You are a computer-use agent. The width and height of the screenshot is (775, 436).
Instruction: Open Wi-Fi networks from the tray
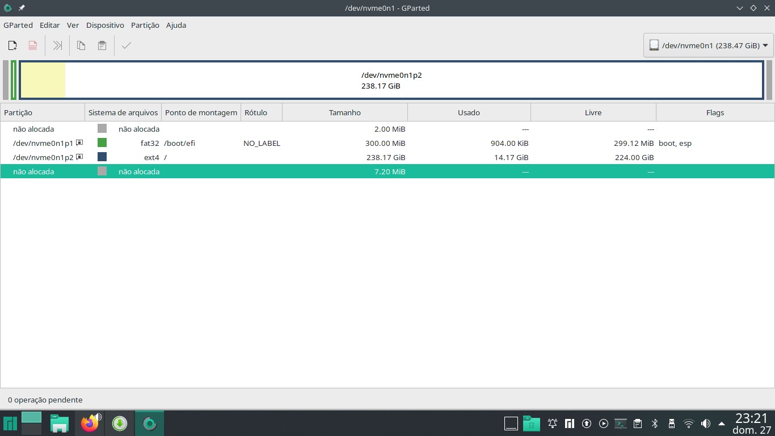point(689,424)
